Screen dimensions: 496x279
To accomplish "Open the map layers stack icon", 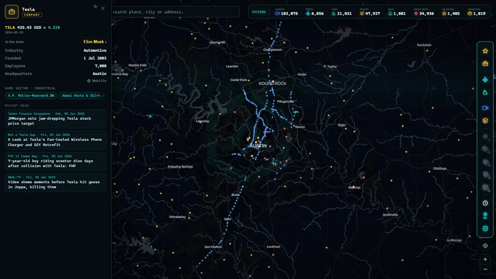I will tap(485, 121).
